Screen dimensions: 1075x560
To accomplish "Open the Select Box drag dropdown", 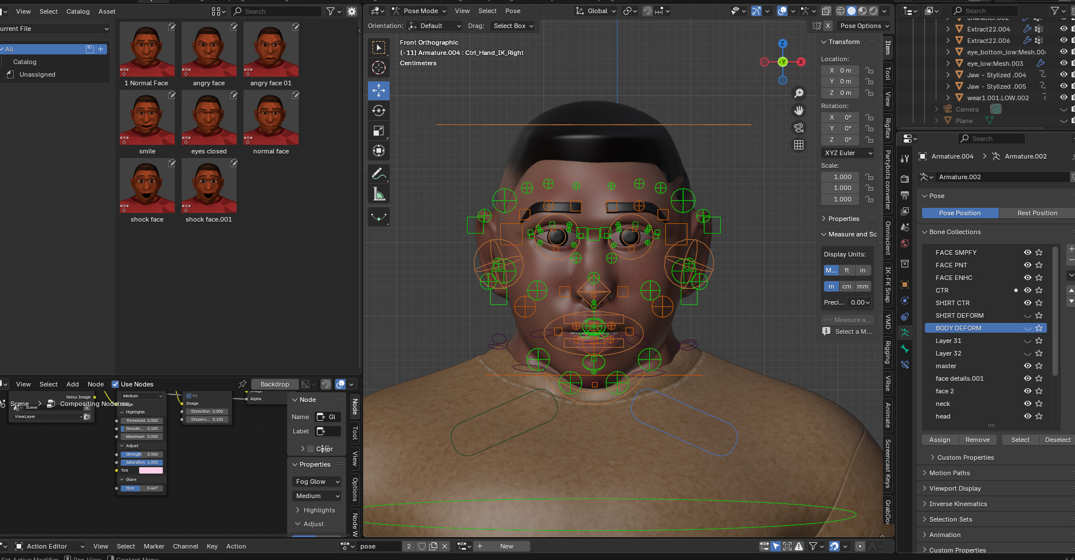I will point(513,26).
